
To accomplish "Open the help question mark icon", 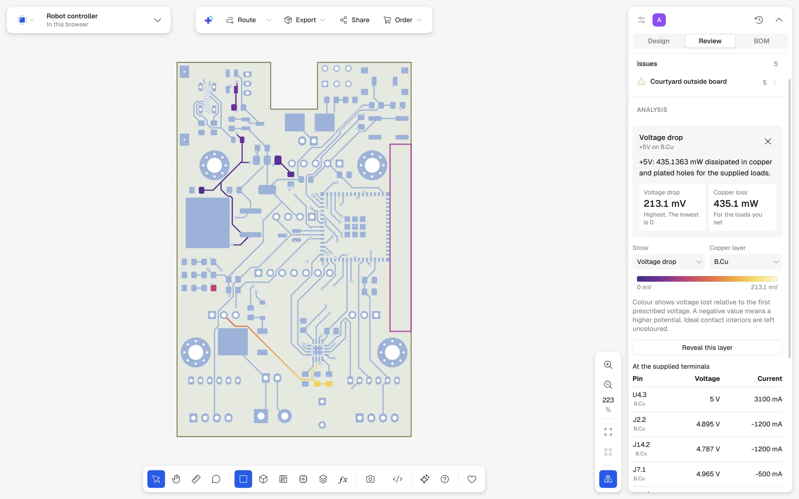I will point(445,479).
